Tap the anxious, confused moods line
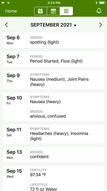The width and height of the screenshot is (107, 191). coord(48,116)
